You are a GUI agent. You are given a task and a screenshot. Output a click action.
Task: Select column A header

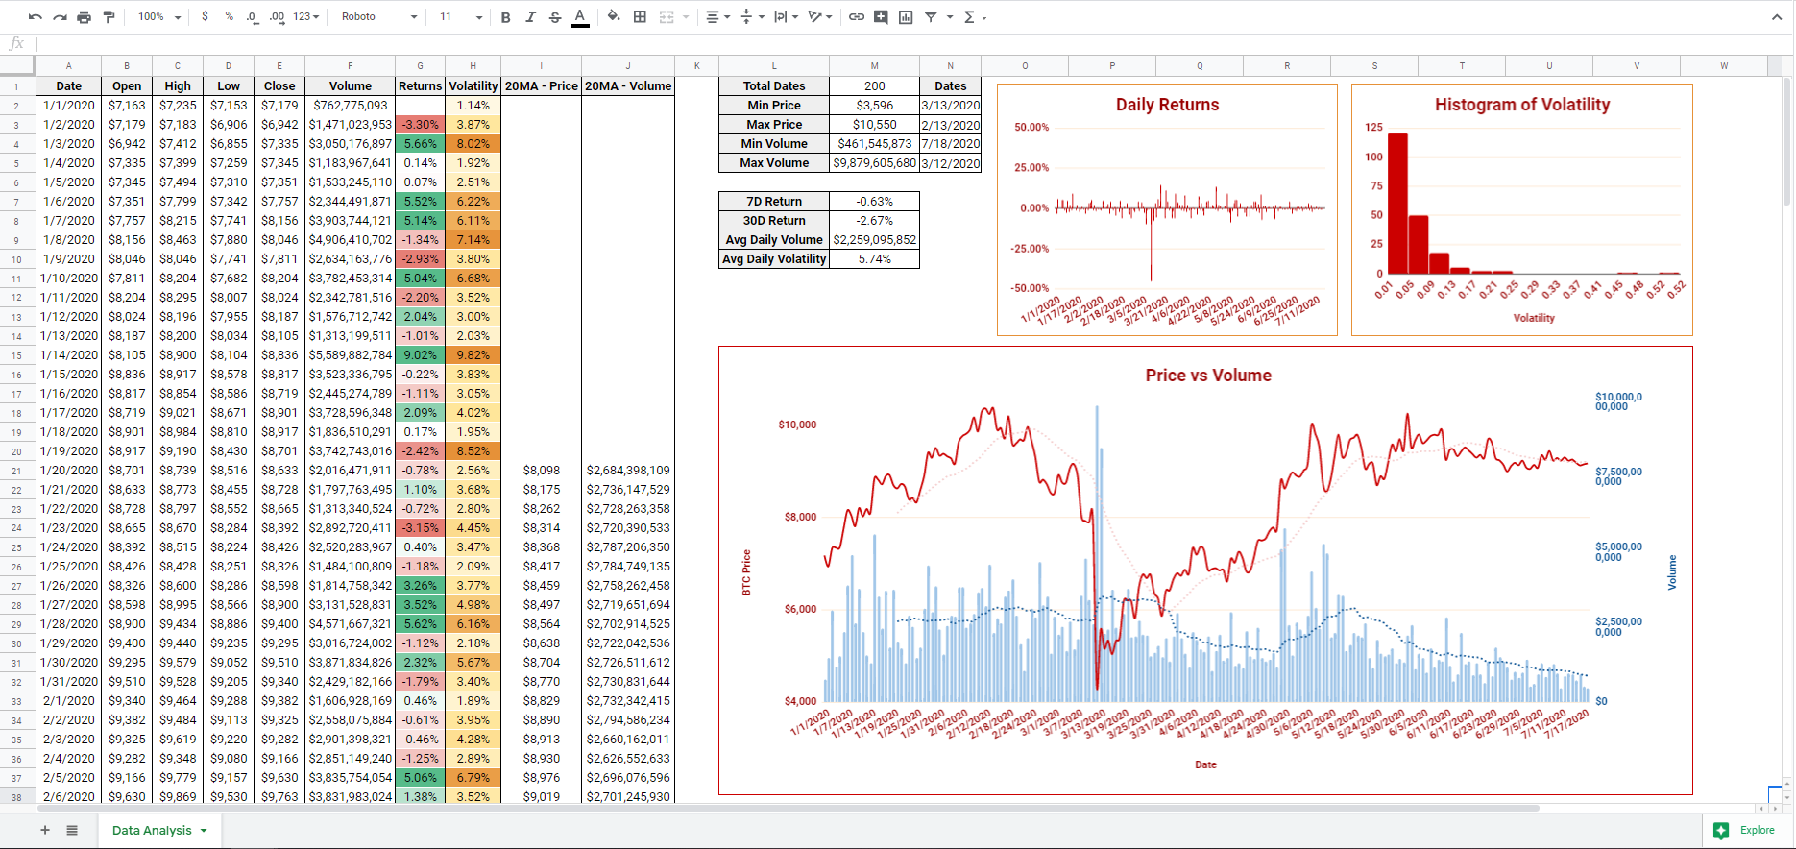[68, 66]
